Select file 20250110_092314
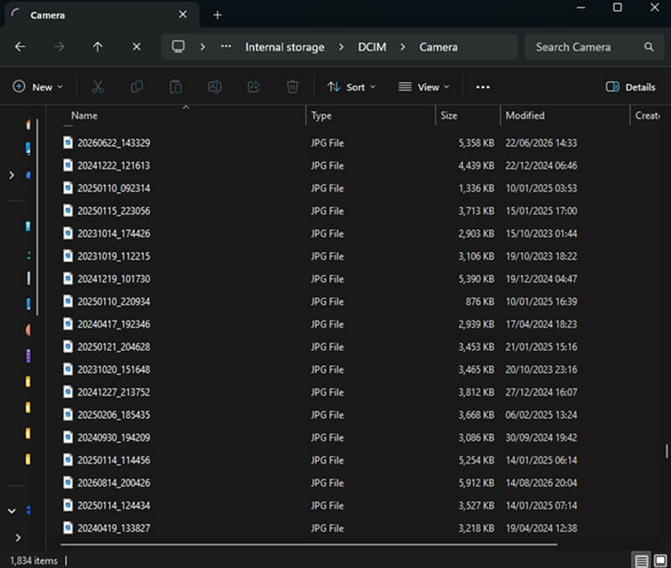Image resolution: width=671 pixels, height=568 pixels. pyautogui.click(x=114, y=188)
